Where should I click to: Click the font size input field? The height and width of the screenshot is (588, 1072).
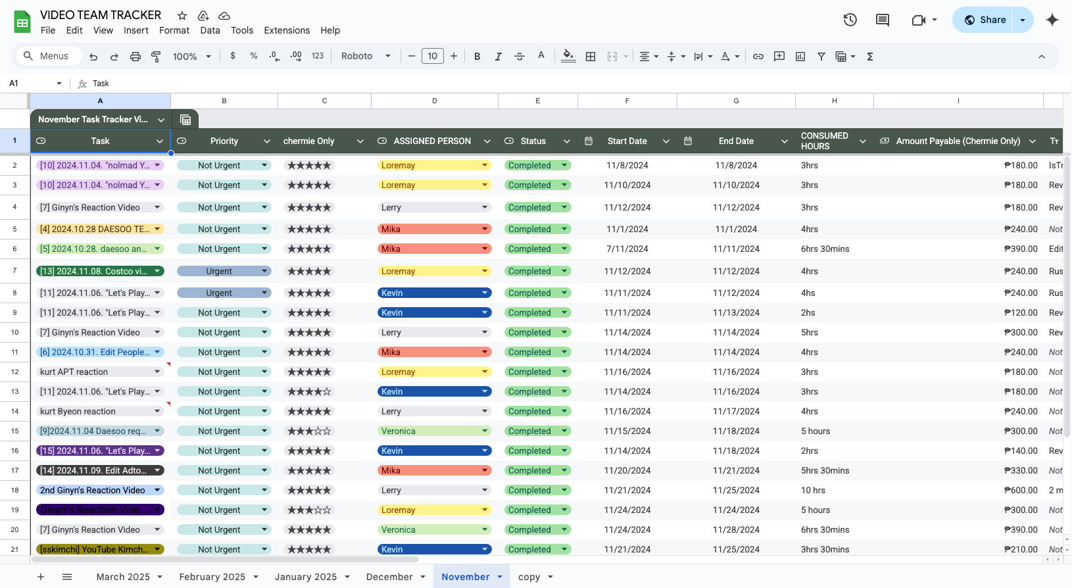pyautogui.click(x=432, y=57)
